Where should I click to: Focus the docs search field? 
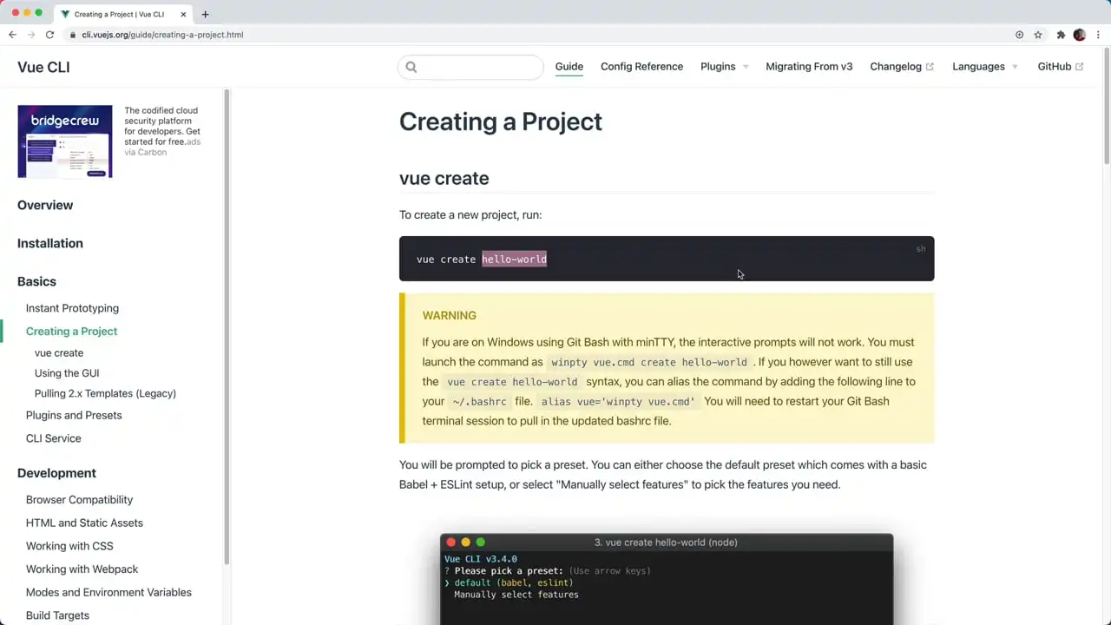470,67
